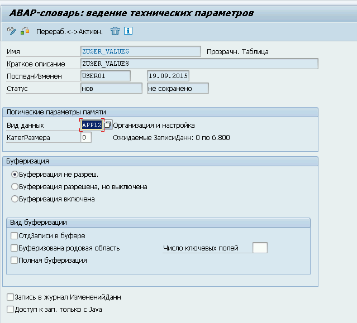The width and height of the screenshot is (357, 323).
Task: Click the Activate objects icon
Action: click(25, 31)
